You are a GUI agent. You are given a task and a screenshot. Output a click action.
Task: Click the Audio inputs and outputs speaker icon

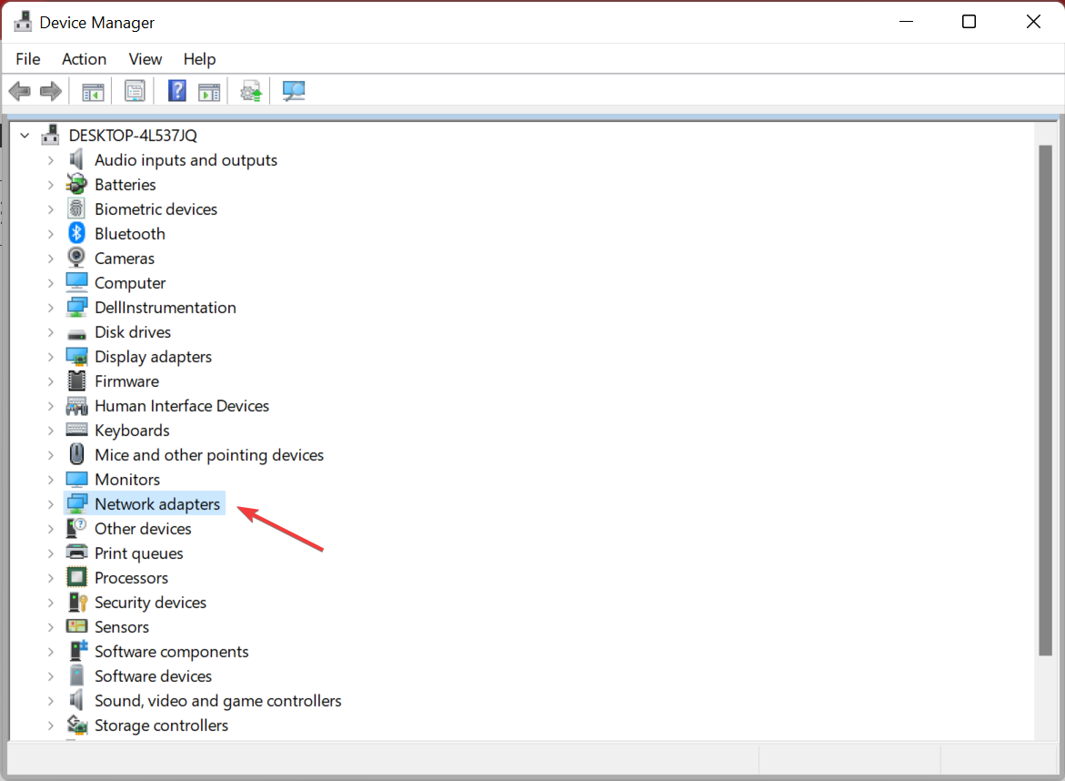point(76,159)
